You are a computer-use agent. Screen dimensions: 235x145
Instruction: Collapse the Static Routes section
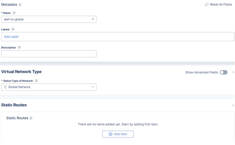[x=233, y=105]
